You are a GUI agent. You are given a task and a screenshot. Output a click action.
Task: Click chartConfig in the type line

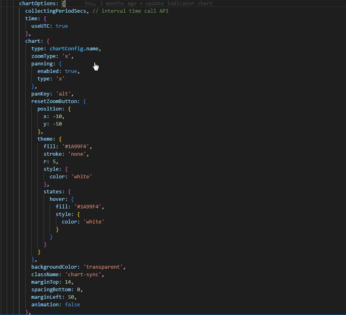[x=66, y=48]
